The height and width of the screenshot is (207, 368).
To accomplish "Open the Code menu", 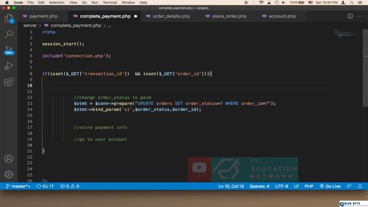I will point(18,2).
